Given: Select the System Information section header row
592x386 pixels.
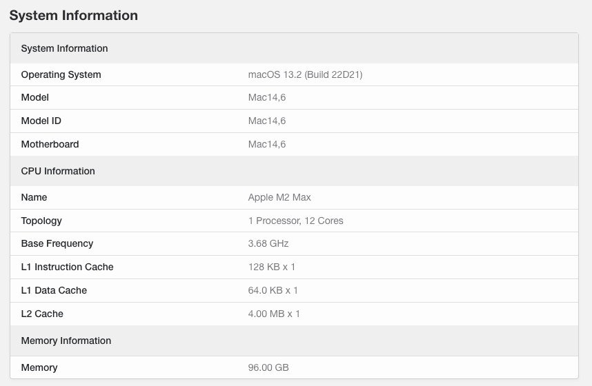Looking at the screenshot, I should (294, 48).
